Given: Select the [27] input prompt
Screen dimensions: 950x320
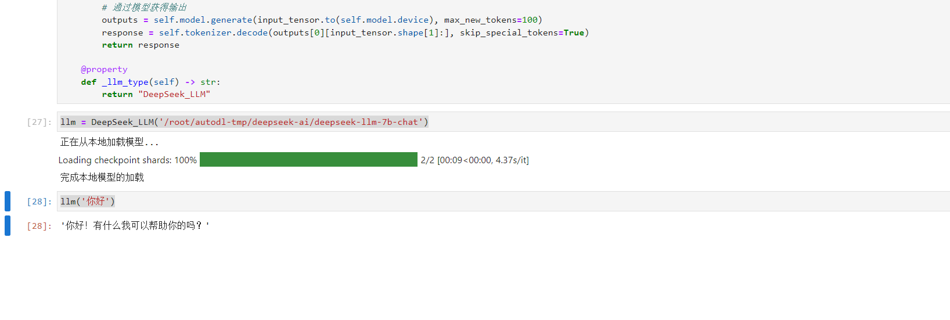Looking at the screenshot, I should coord(39,122).
